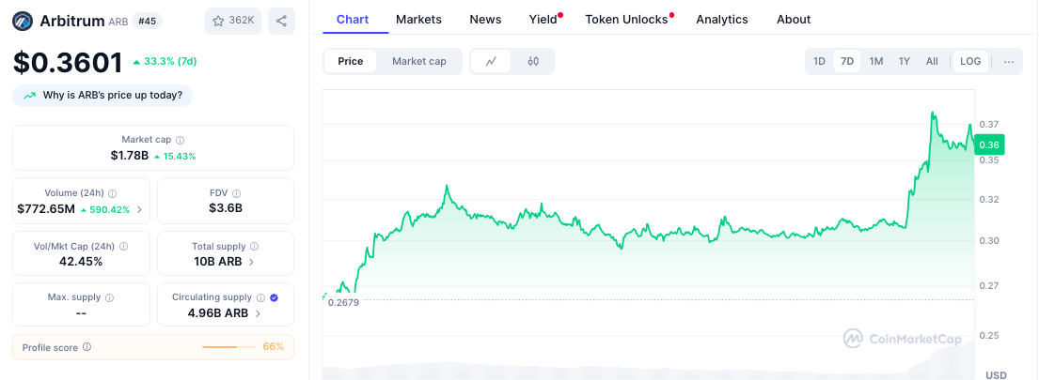Click the 33.3% (7d) change label
The height and width of the screenshot is (380, 1039).
pyautogui.click(x=165, y=62)
